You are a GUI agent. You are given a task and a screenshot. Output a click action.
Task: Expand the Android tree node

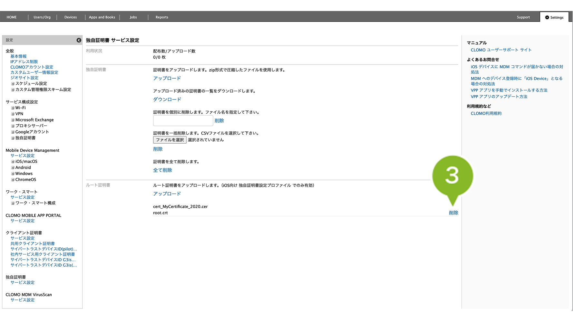[13, 168]
